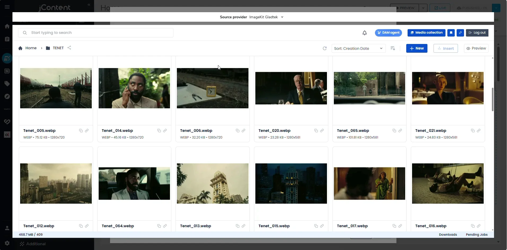Viewport: 507px width, 250px height.
Task: Copy Tenet_020.webp using its copy icon
Action: pos(316,131)
